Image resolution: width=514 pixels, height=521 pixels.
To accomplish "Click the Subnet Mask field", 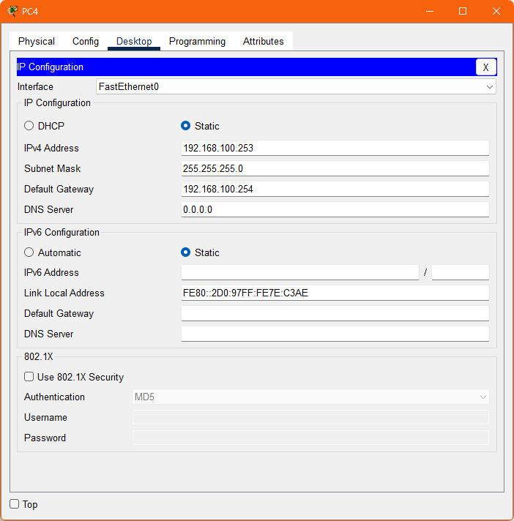I will tap(335, 168).
